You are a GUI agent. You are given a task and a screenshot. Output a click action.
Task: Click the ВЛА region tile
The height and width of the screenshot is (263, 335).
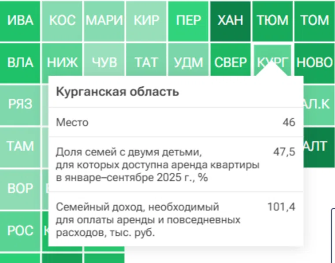pyautogui.click(x=20, y=63)
